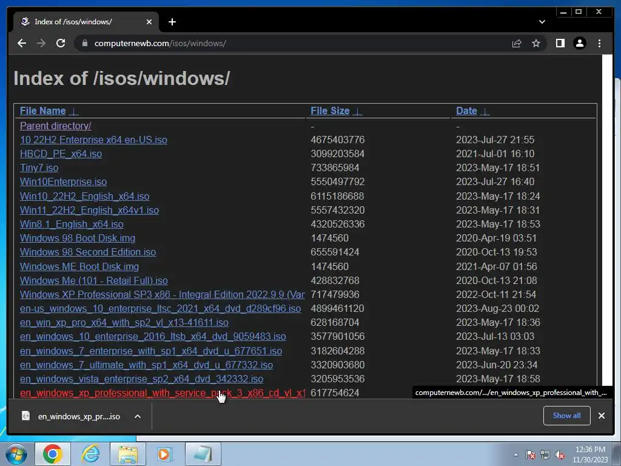
Task: Bookmark this page with the star
Action: click(x=536, y=43)
